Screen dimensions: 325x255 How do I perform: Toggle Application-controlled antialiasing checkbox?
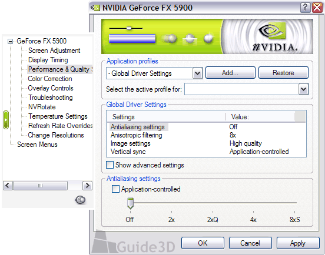[115, 189]
